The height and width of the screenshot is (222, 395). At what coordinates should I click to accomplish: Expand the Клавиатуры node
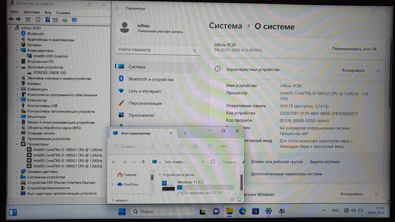point(17,89)
